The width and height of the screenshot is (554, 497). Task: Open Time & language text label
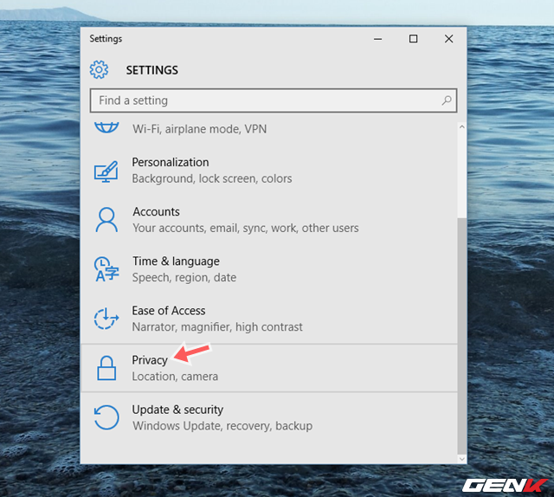pyautogui.click(x=176, y=261)
